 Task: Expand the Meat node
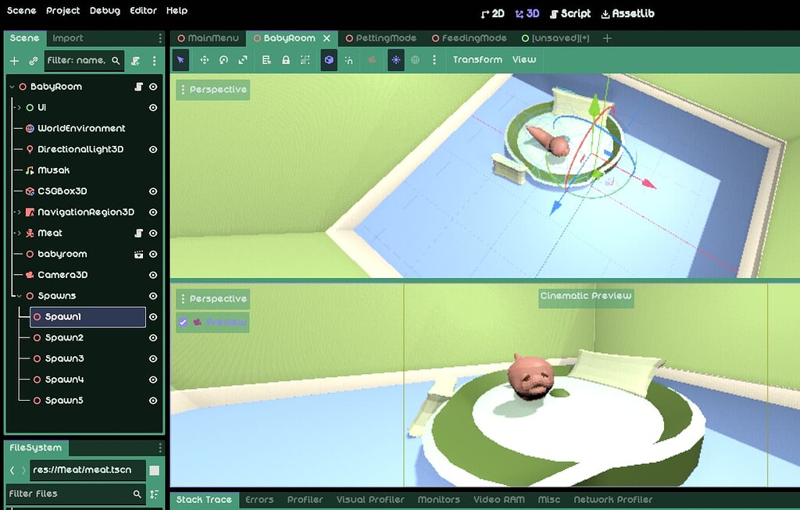[20, 233]
